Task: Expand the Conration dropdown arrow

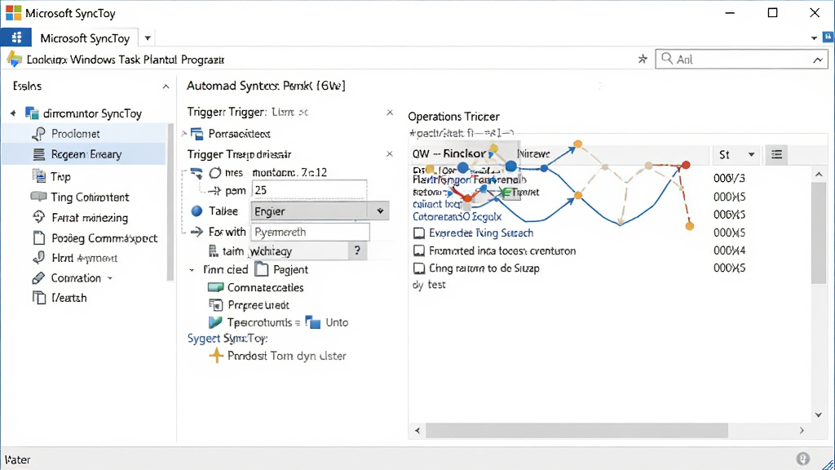Action: click(110, 278)
